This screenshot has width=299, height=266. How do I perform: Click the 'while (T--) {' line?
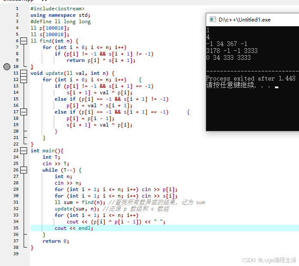[62, 170]
